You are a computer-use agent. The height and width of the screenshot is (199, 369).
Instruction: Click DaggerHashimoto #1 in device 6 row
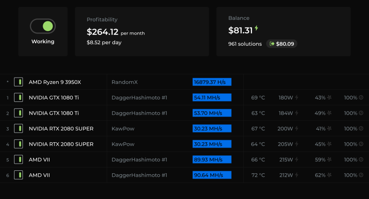tap(139, 175)
